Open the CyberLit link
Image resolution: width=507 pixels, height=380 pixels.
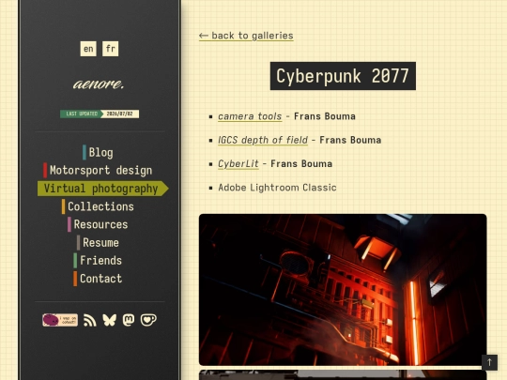click(x=238, y=164)
